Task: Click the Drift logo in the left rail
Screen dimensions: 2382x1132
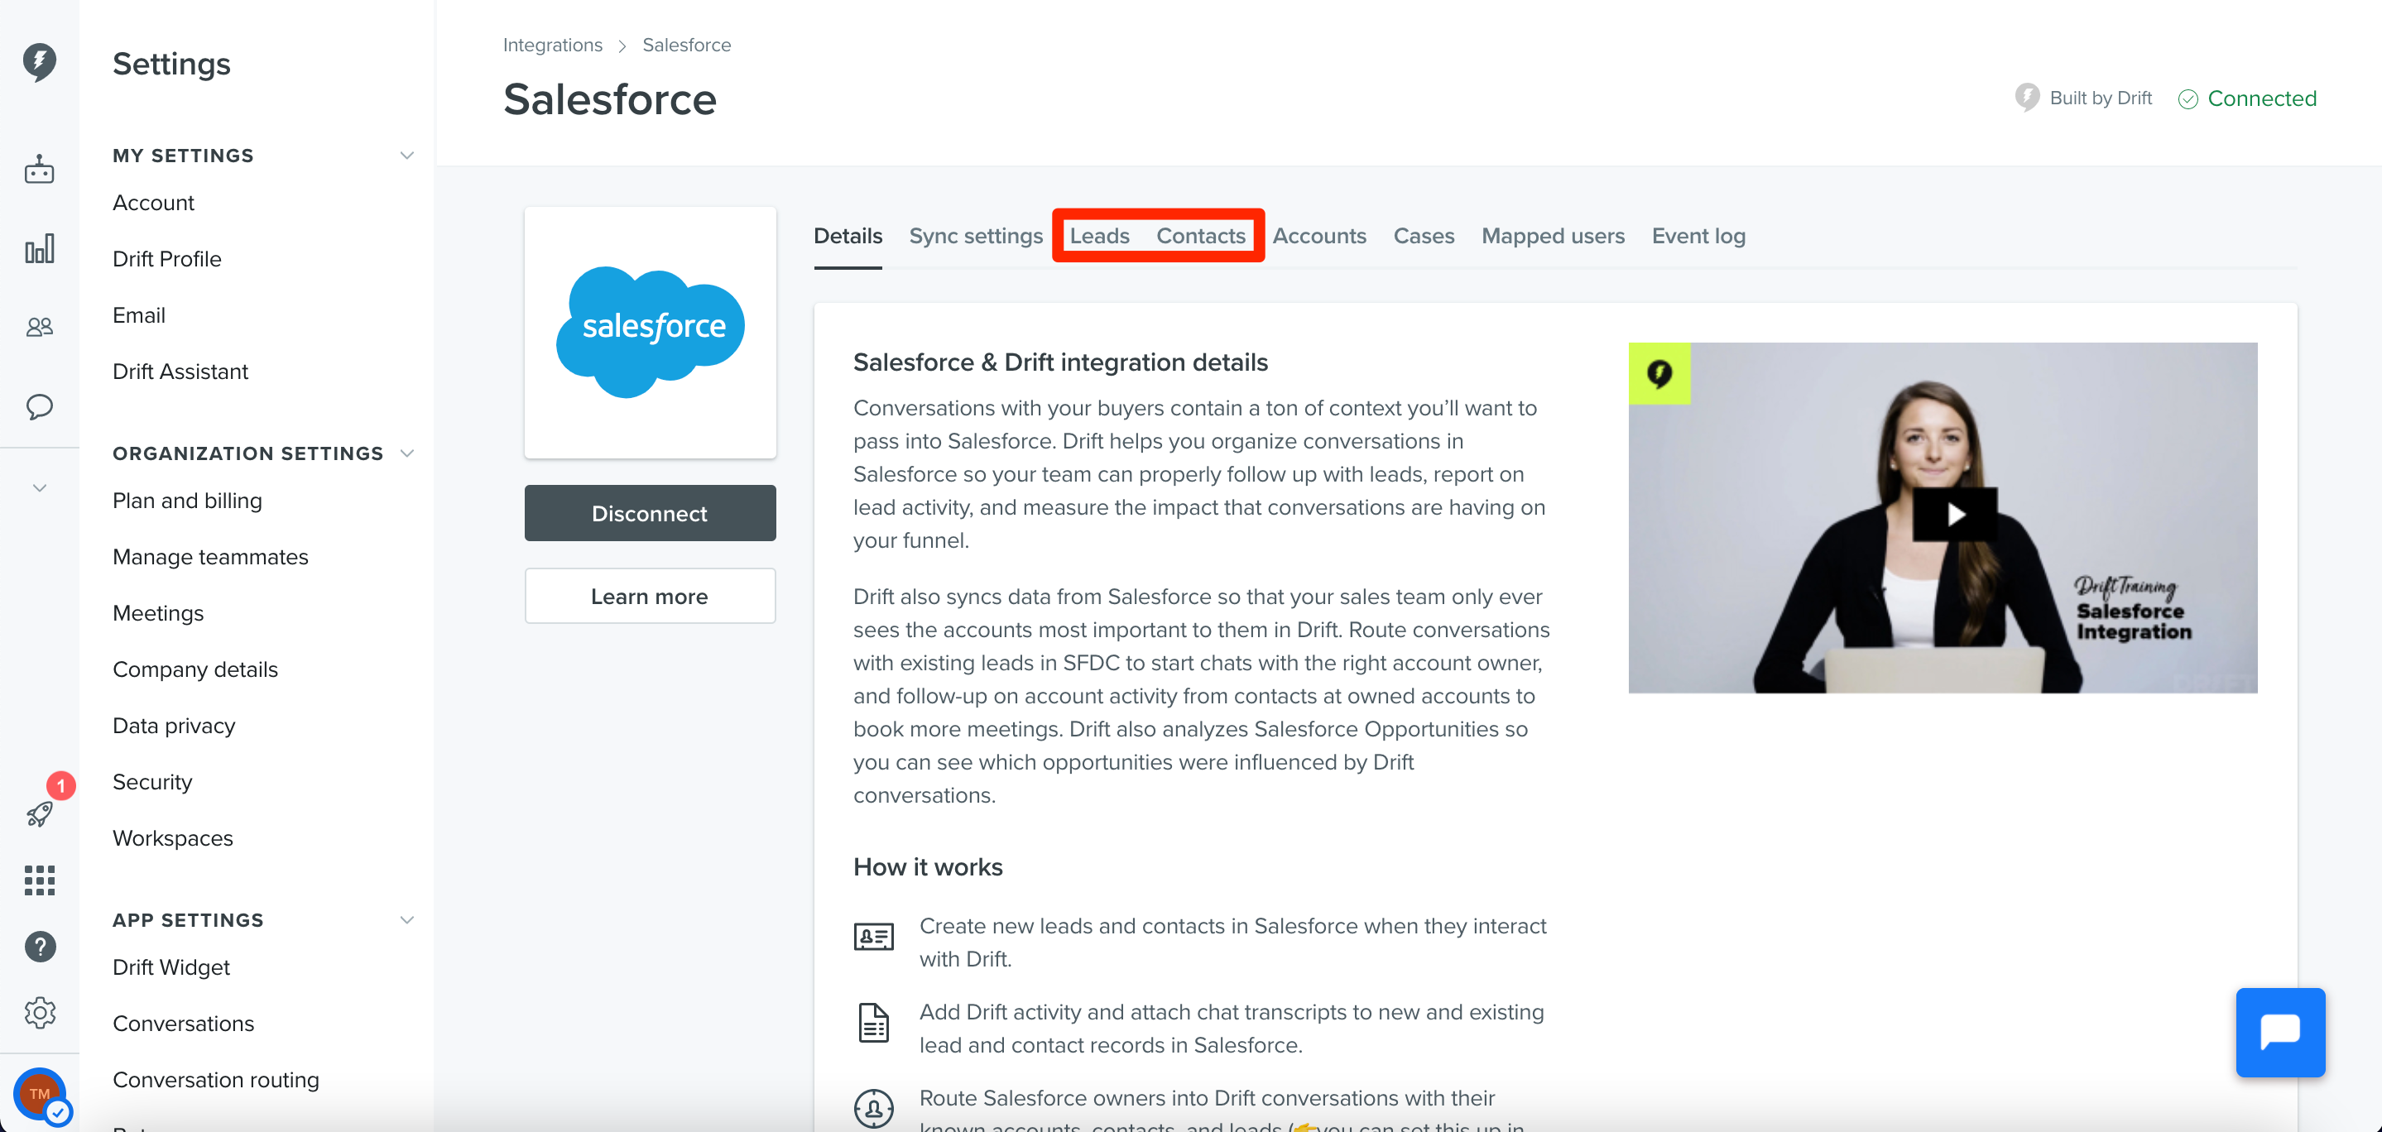Action: click(x=39, y=61)
